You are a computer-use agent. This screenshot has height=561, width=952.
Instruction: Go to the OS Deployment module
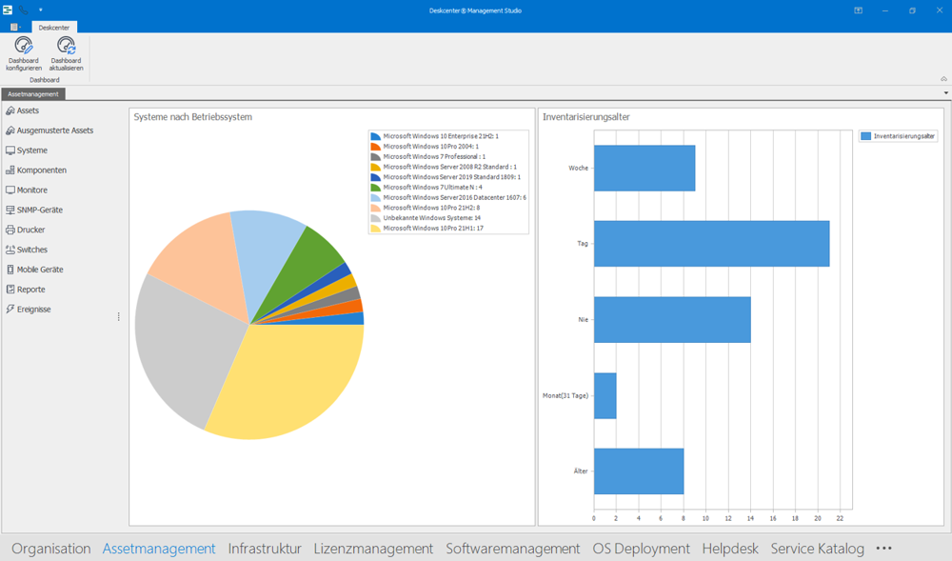[x=641, y=549]
